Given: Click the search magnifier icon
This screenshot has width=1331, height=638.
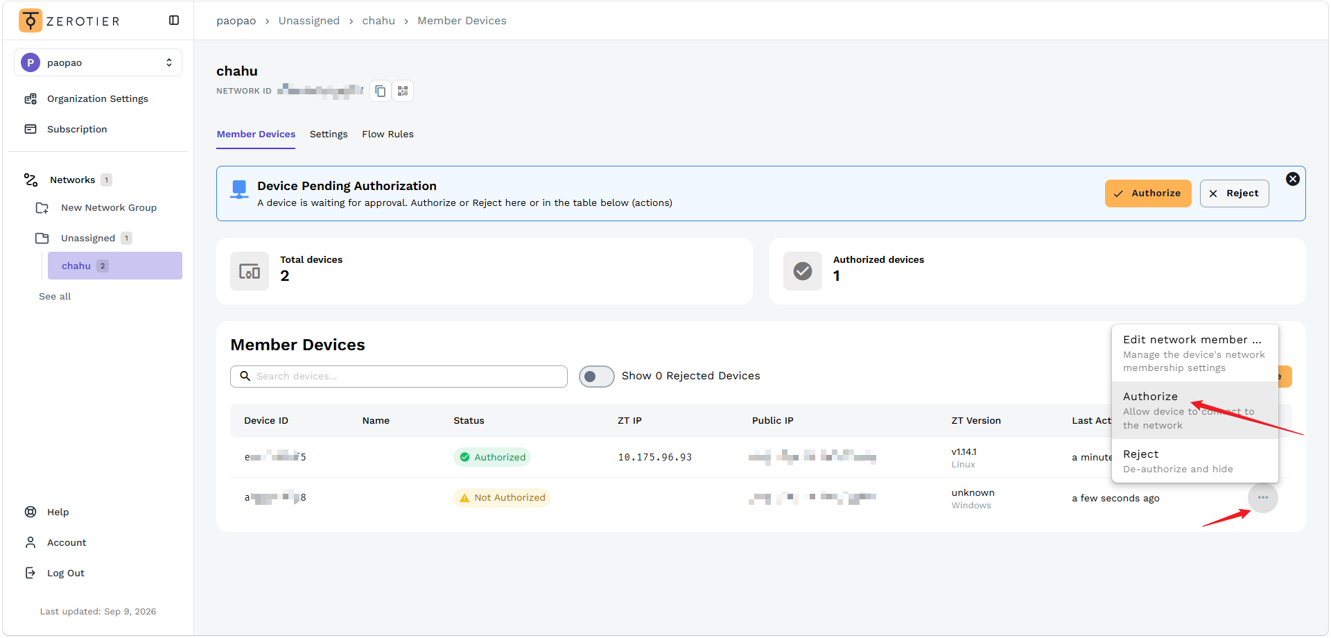Looking at the screenshot, I should (245, 376).
